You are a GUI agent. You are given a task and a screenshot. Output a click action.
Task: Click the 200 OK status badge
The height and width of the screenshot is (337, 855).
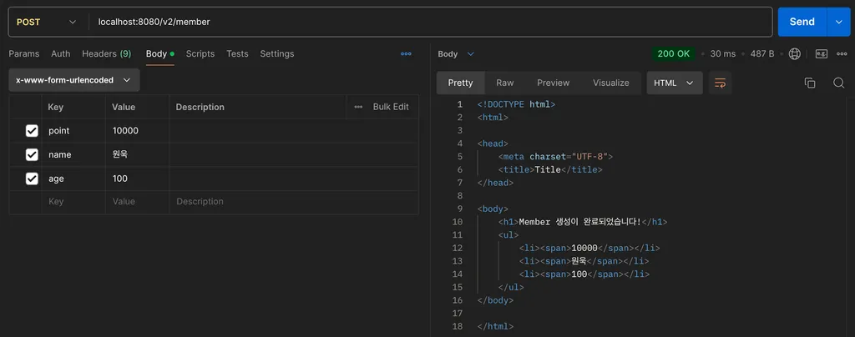tap(674, 54)
